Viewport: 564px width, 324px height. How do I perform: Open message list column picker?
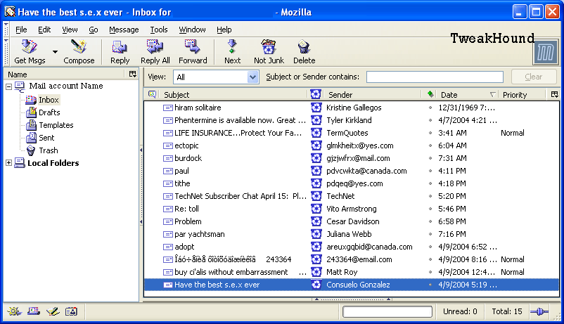point(554,94)
